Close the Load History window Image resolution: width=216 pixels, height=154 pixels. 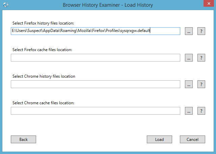pyautogui.click(x=209, y=3)
